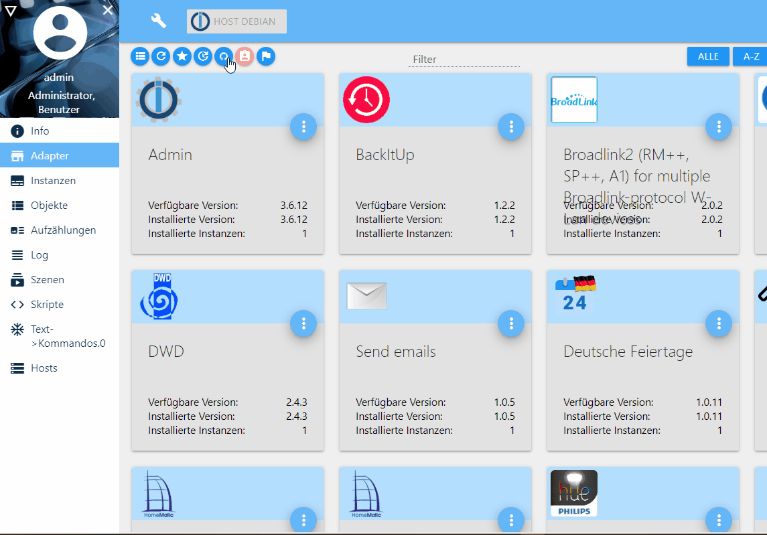Click the Admin adapter gear logo

[x=159, y=100]
